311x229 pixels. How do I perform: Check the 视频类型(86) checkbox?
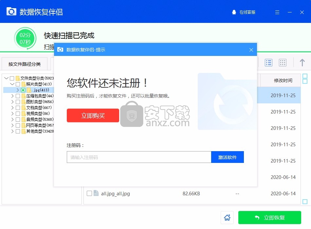(18, 114)
